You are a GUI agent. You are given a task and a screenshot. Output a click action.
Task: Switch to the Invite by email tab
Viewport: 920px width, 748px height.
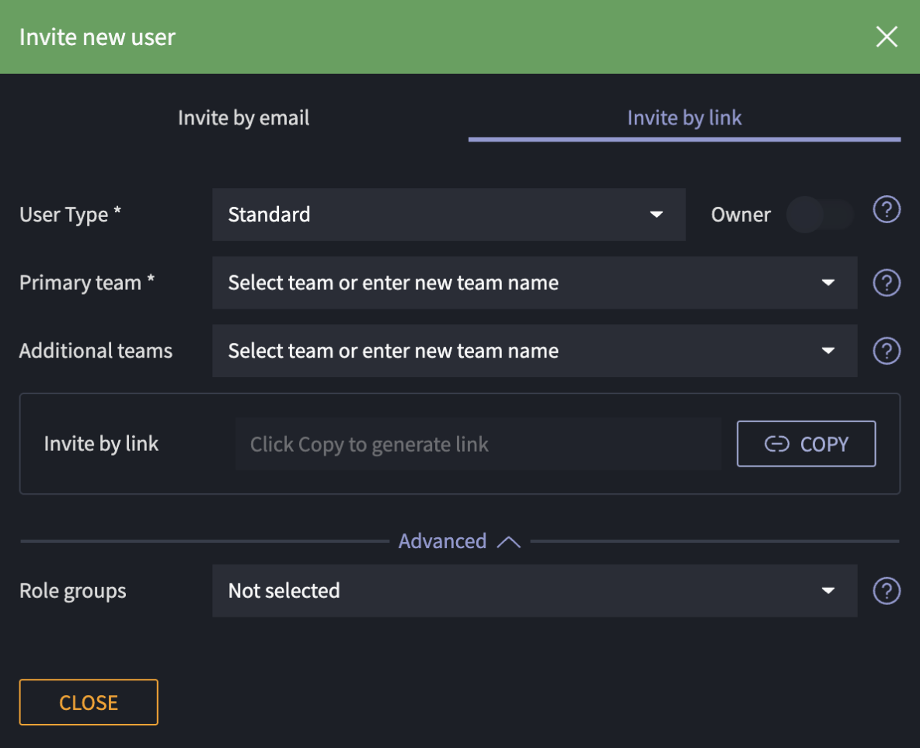click(243, 118)
